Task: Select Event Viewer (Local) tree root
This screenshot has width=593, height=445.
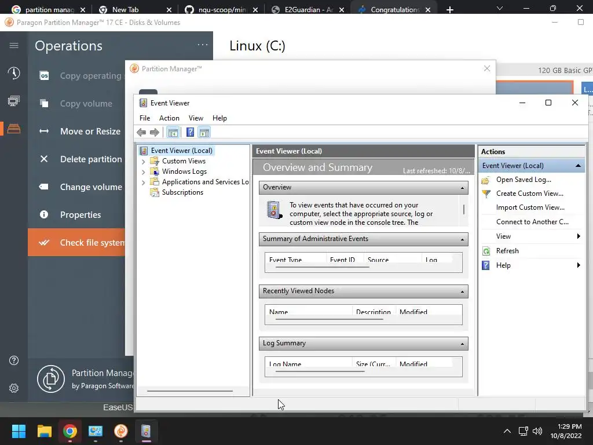Action: click(x=181, y=151)
